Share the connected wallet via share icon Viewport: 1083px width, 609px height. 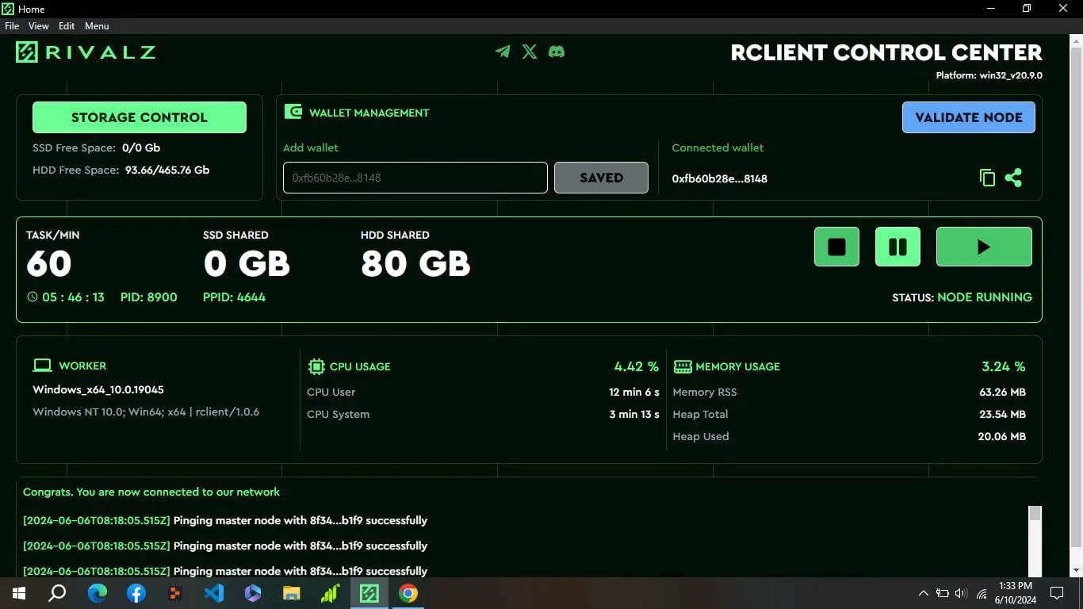point(1013,178)
